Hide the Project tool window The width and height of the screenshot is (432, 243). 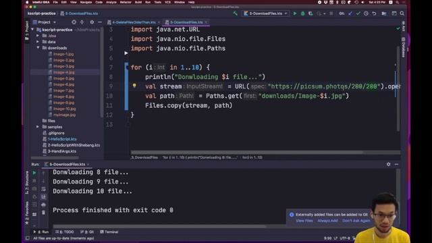[100, 22]
